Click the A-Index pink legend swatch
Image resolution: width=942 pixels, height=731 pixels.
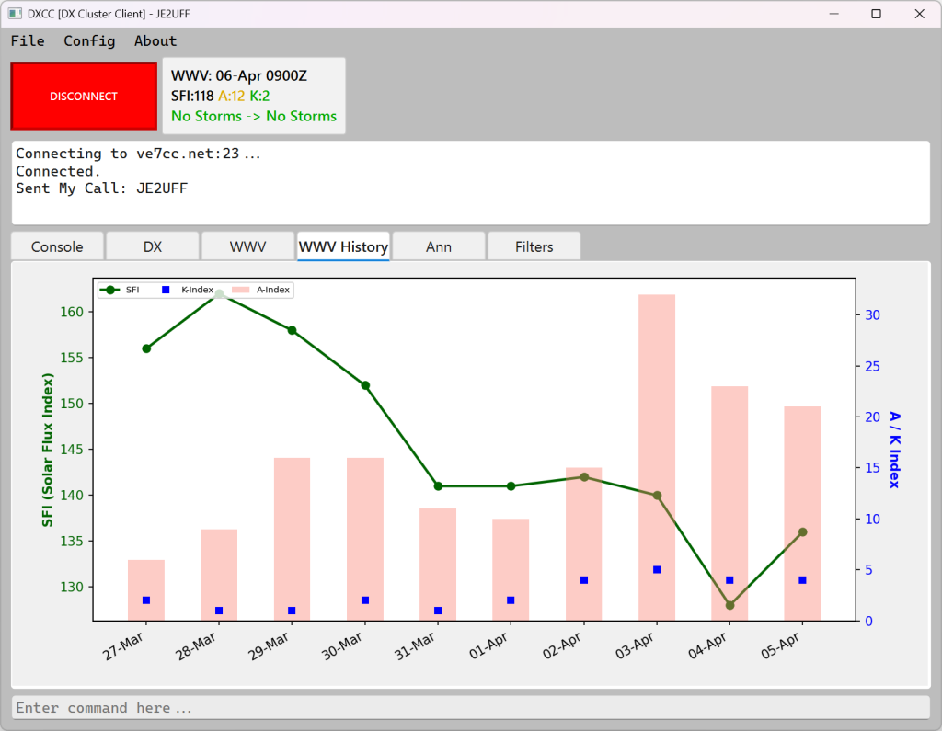point(239,290)
